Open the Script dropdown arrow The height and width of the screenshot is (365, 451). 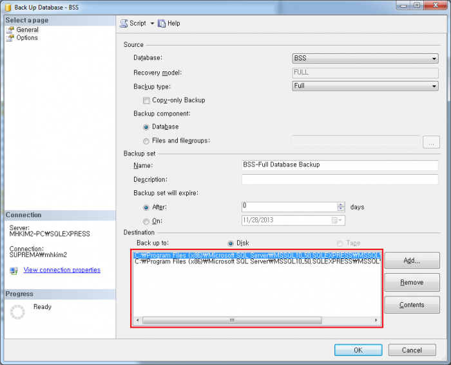point(152,23)
